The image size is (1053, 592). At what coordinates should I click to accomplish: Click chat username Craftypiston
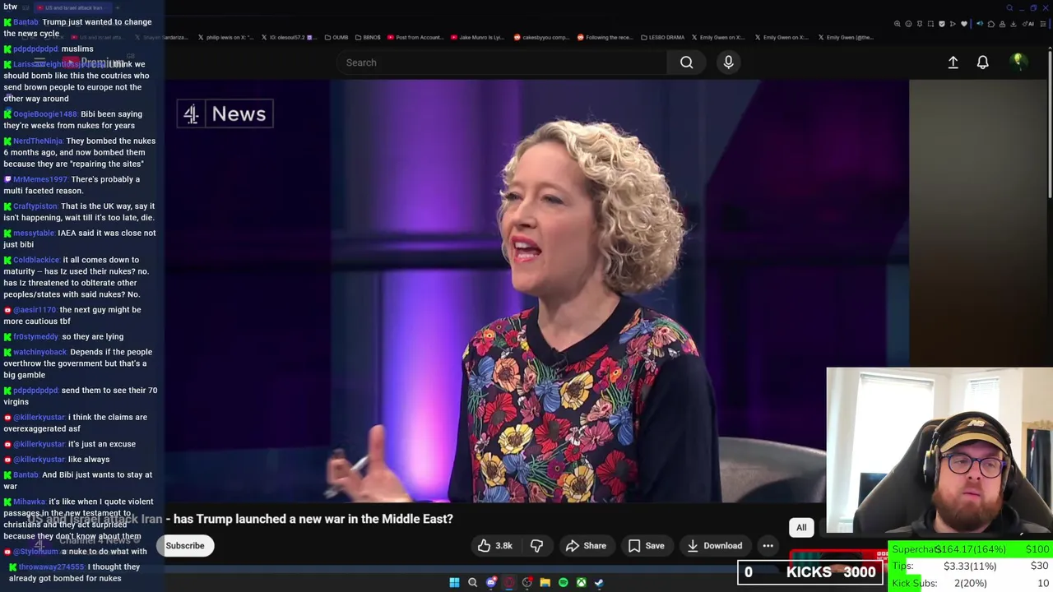35,206
